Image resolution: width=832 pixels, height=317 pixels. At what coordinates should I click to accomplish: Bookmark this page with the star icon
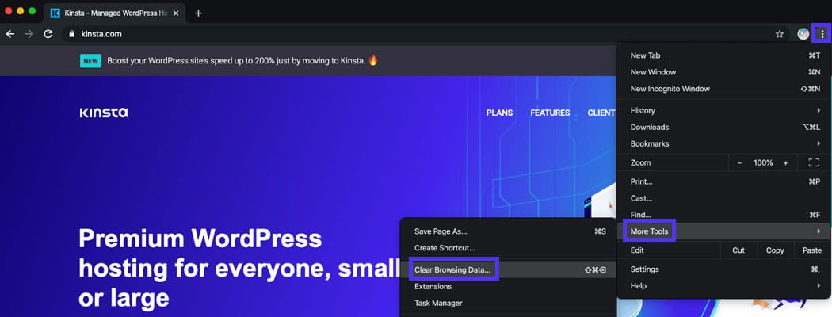pyautogui.click(x=780, y=34)
